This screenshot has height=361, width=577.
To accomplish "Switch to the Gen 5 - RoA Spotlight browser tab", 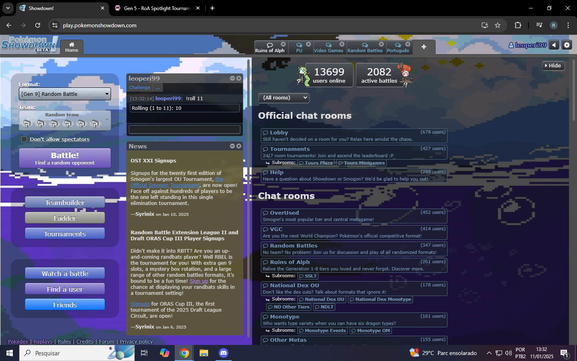I will click(x=157, y=8).
